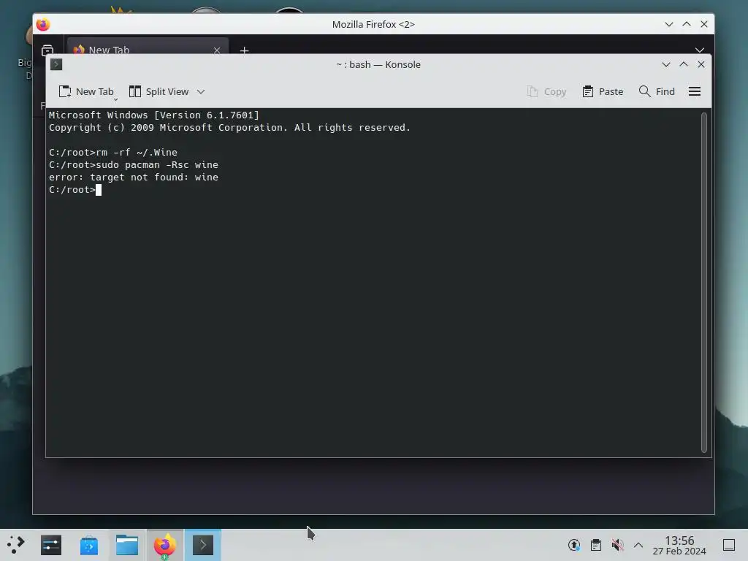
Task: Close the Konsole window
Action: tap(701, 64)
